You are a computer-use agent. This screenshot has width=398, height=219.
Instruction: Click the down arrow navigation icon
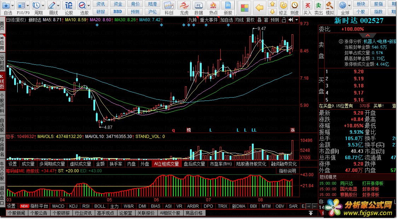tap(272, 11)
